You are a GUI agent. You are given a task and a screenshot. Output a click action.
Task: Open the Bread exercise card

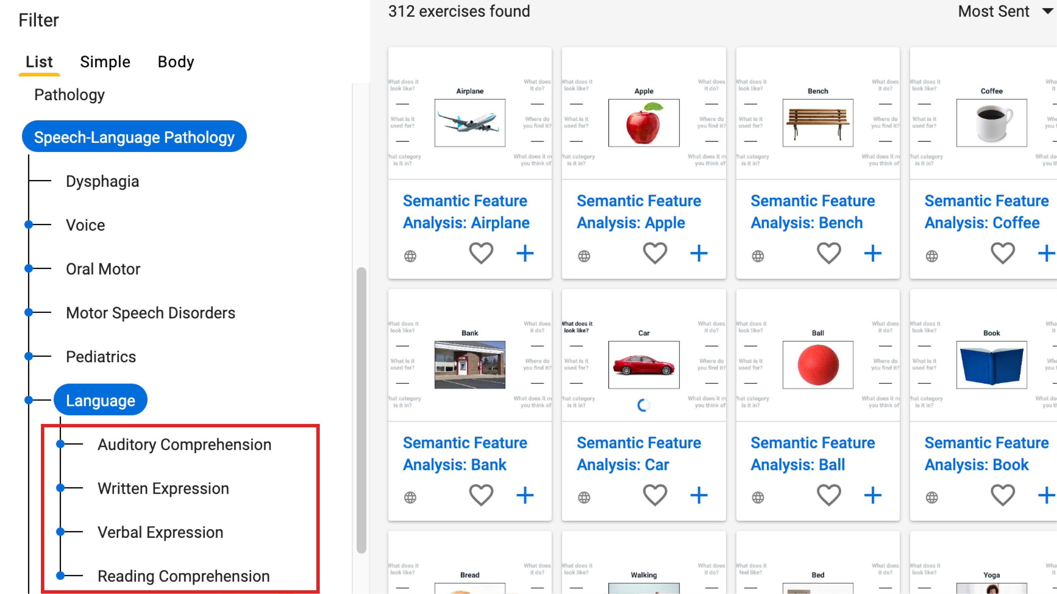[x=470, y=563]
